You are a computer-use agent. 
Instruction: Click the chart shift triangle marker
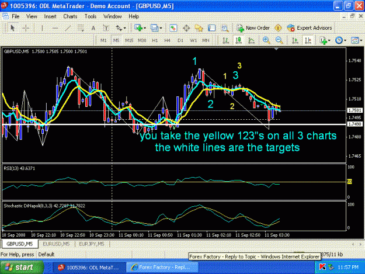[x=276, y=49]
